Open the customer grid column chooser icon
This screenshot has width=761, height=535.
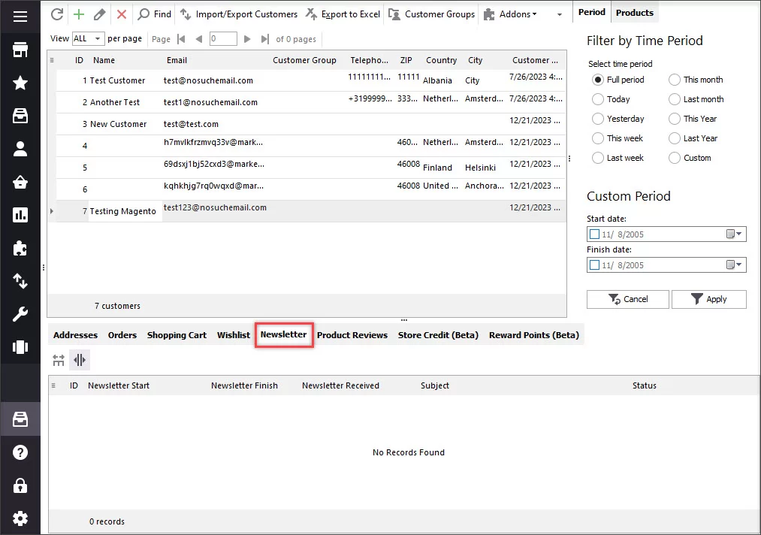click(x=52, y=60)
